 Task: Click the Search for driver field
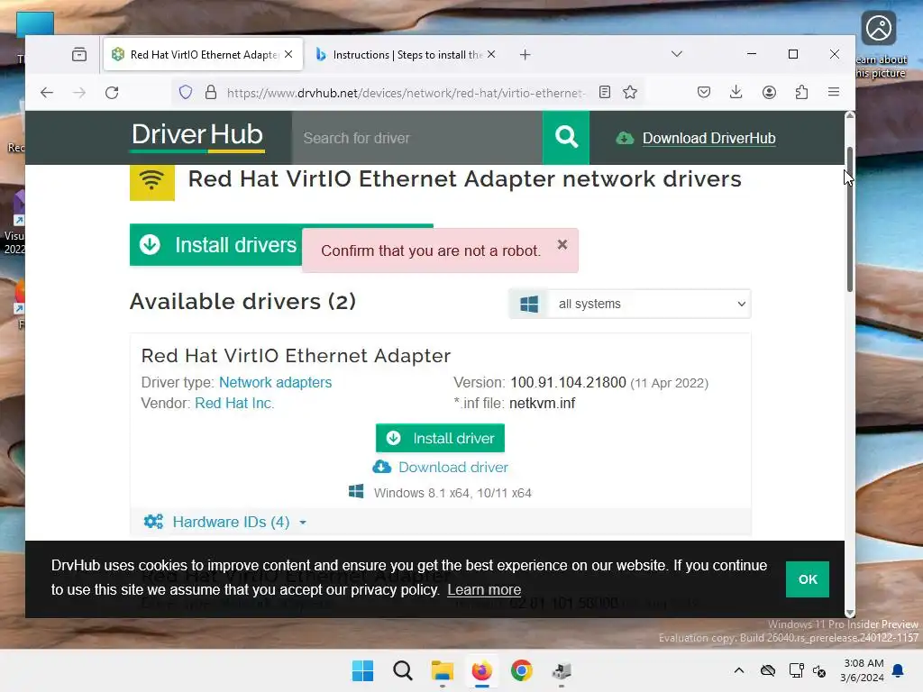416,138
